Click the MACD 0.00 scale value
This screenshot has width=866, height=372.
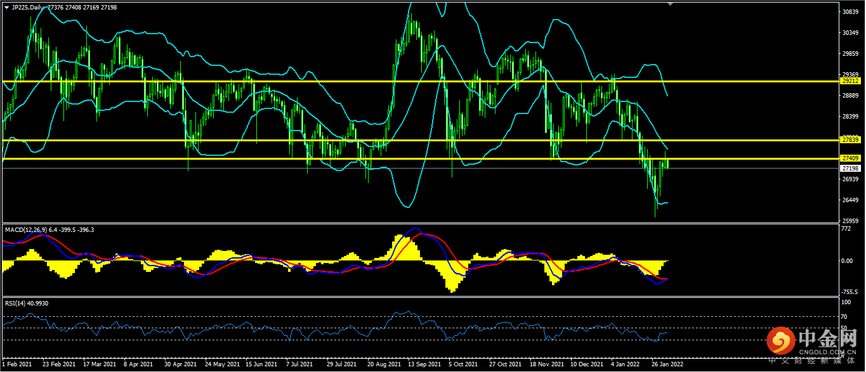847,261
